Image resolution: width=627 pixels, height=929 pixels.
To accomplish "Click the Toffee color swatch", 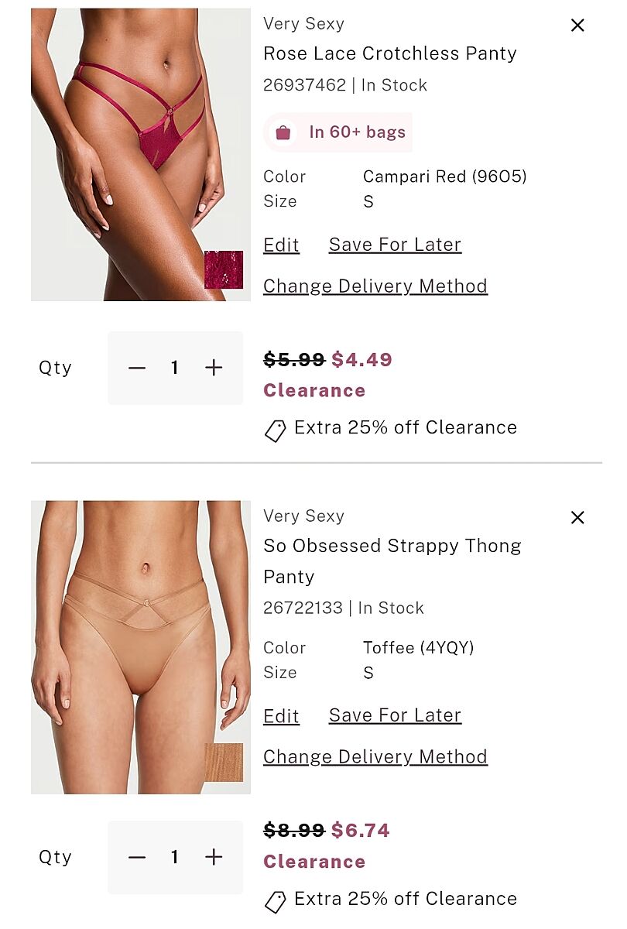I will pyautogui.click(x=224, y=763).
